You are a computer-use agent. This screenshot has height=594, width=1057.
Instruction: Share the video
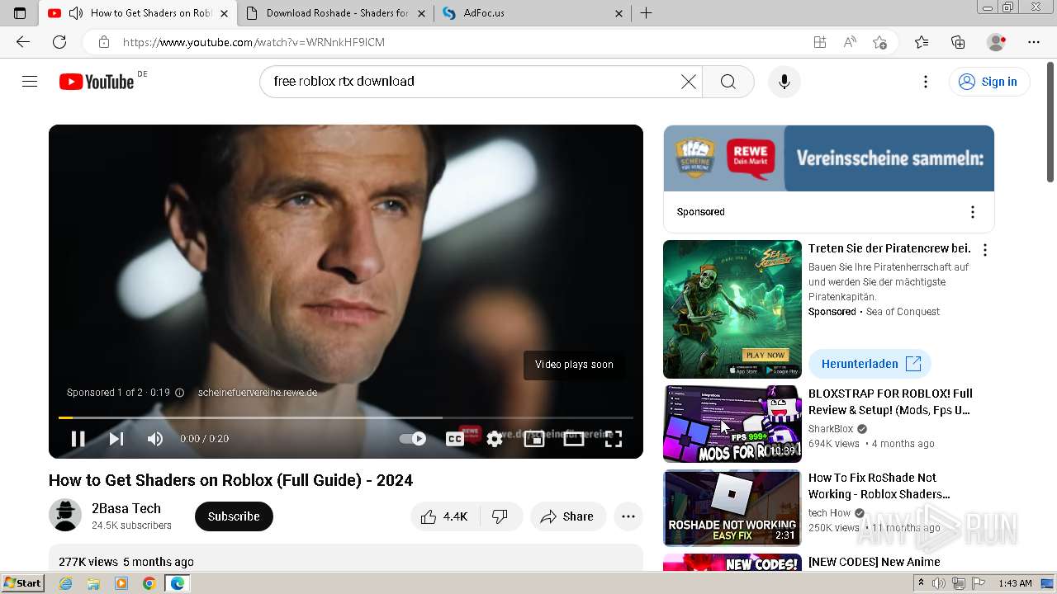point(567,516)
